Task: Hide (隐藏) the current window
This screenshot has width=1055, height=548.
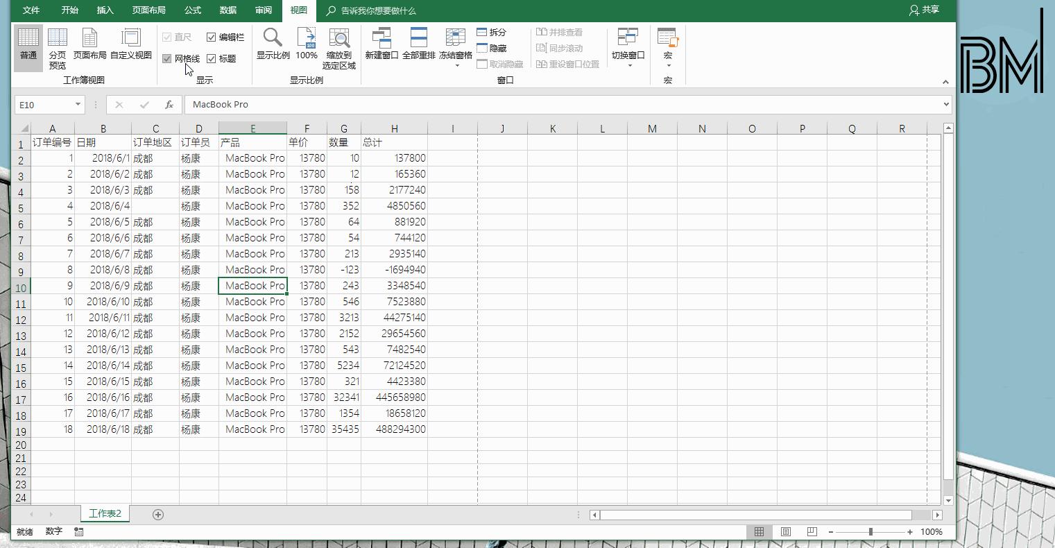Action: 492,48
